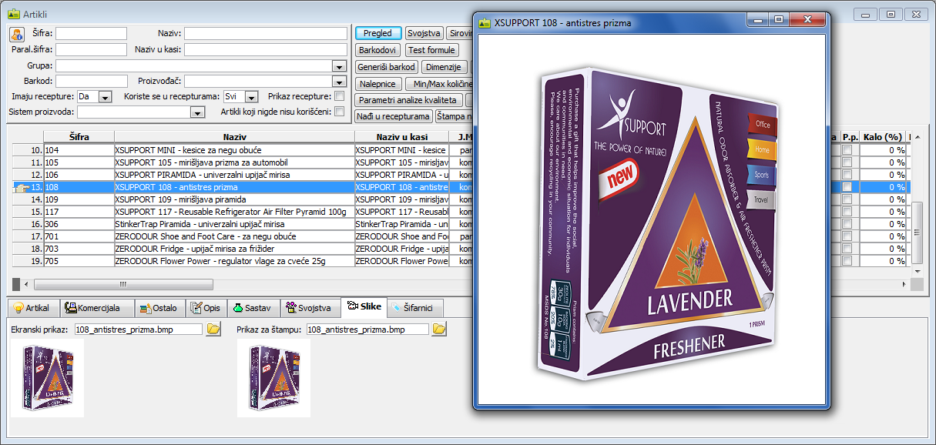This screenshot has height=445, width=936.
Task: Switch to the Opis tab
Action: pyautogui.click(x=205, y=308)
